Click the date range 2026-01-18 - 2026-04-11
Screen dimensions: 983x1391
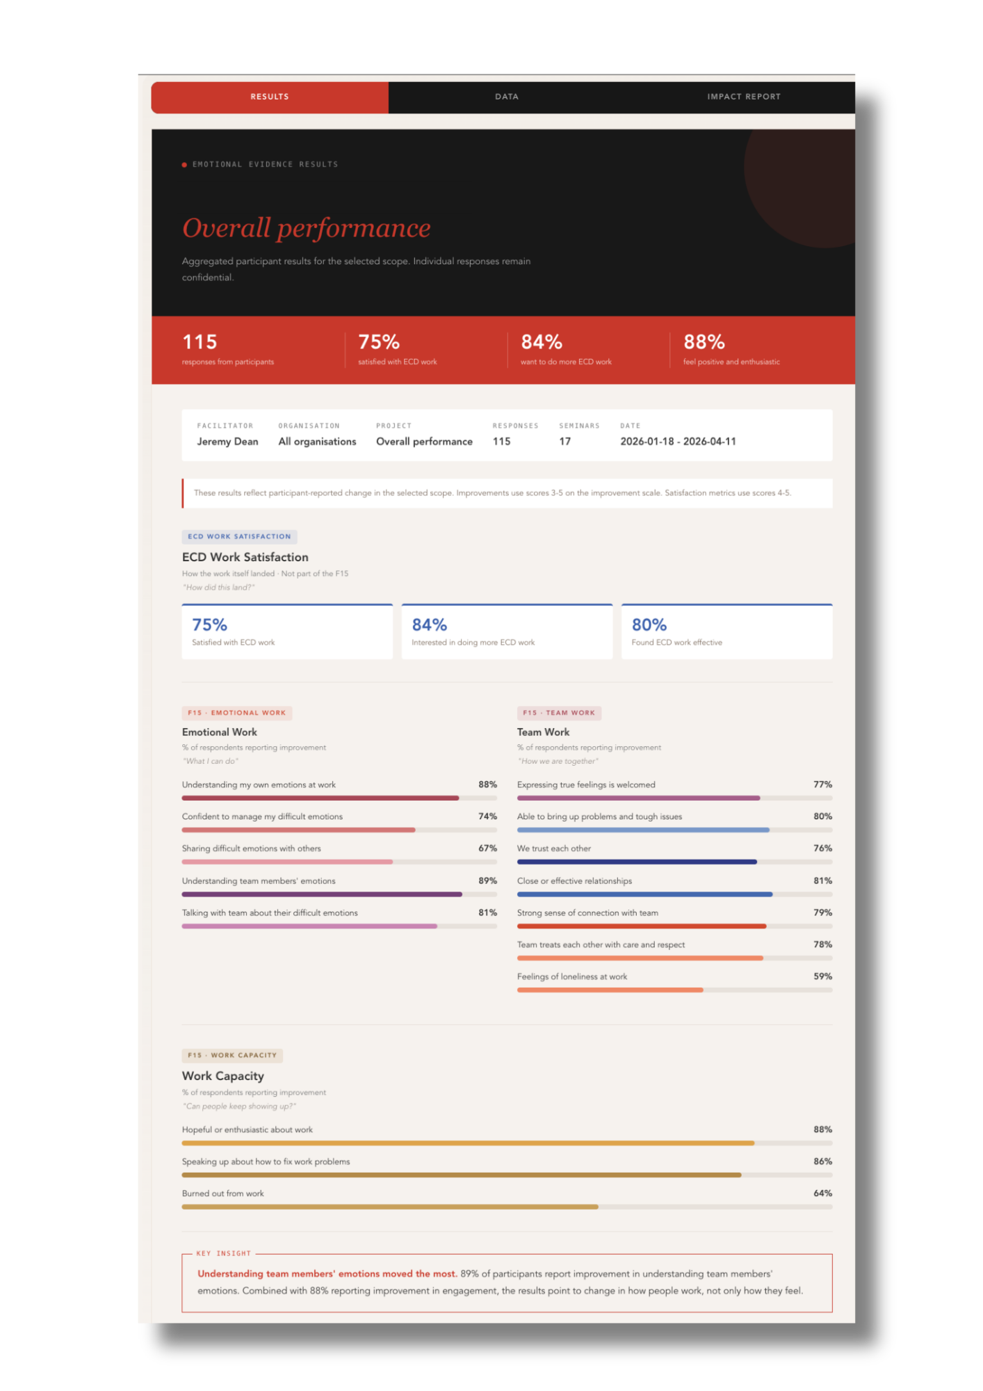[x=678, y=442]
